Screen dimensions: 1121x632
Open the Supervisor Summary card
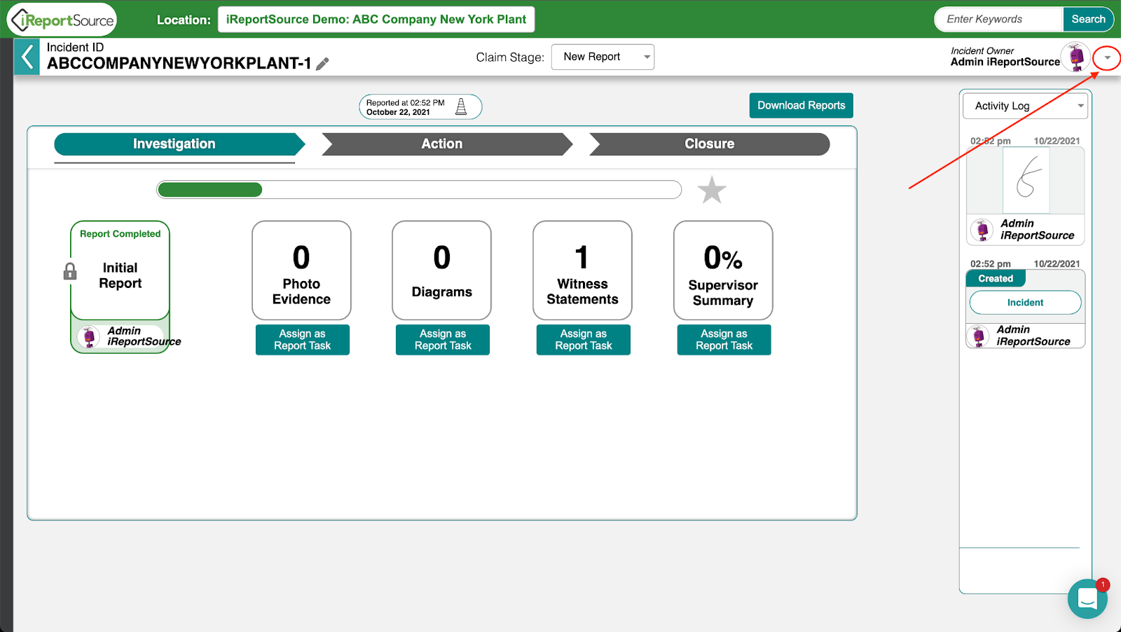click(x=723, y=270)
